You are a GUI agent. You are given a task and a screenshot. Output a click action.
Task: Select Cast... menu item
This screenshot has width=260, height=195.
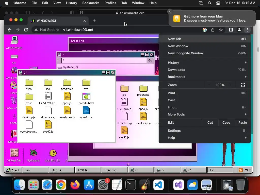pos(205,100)
